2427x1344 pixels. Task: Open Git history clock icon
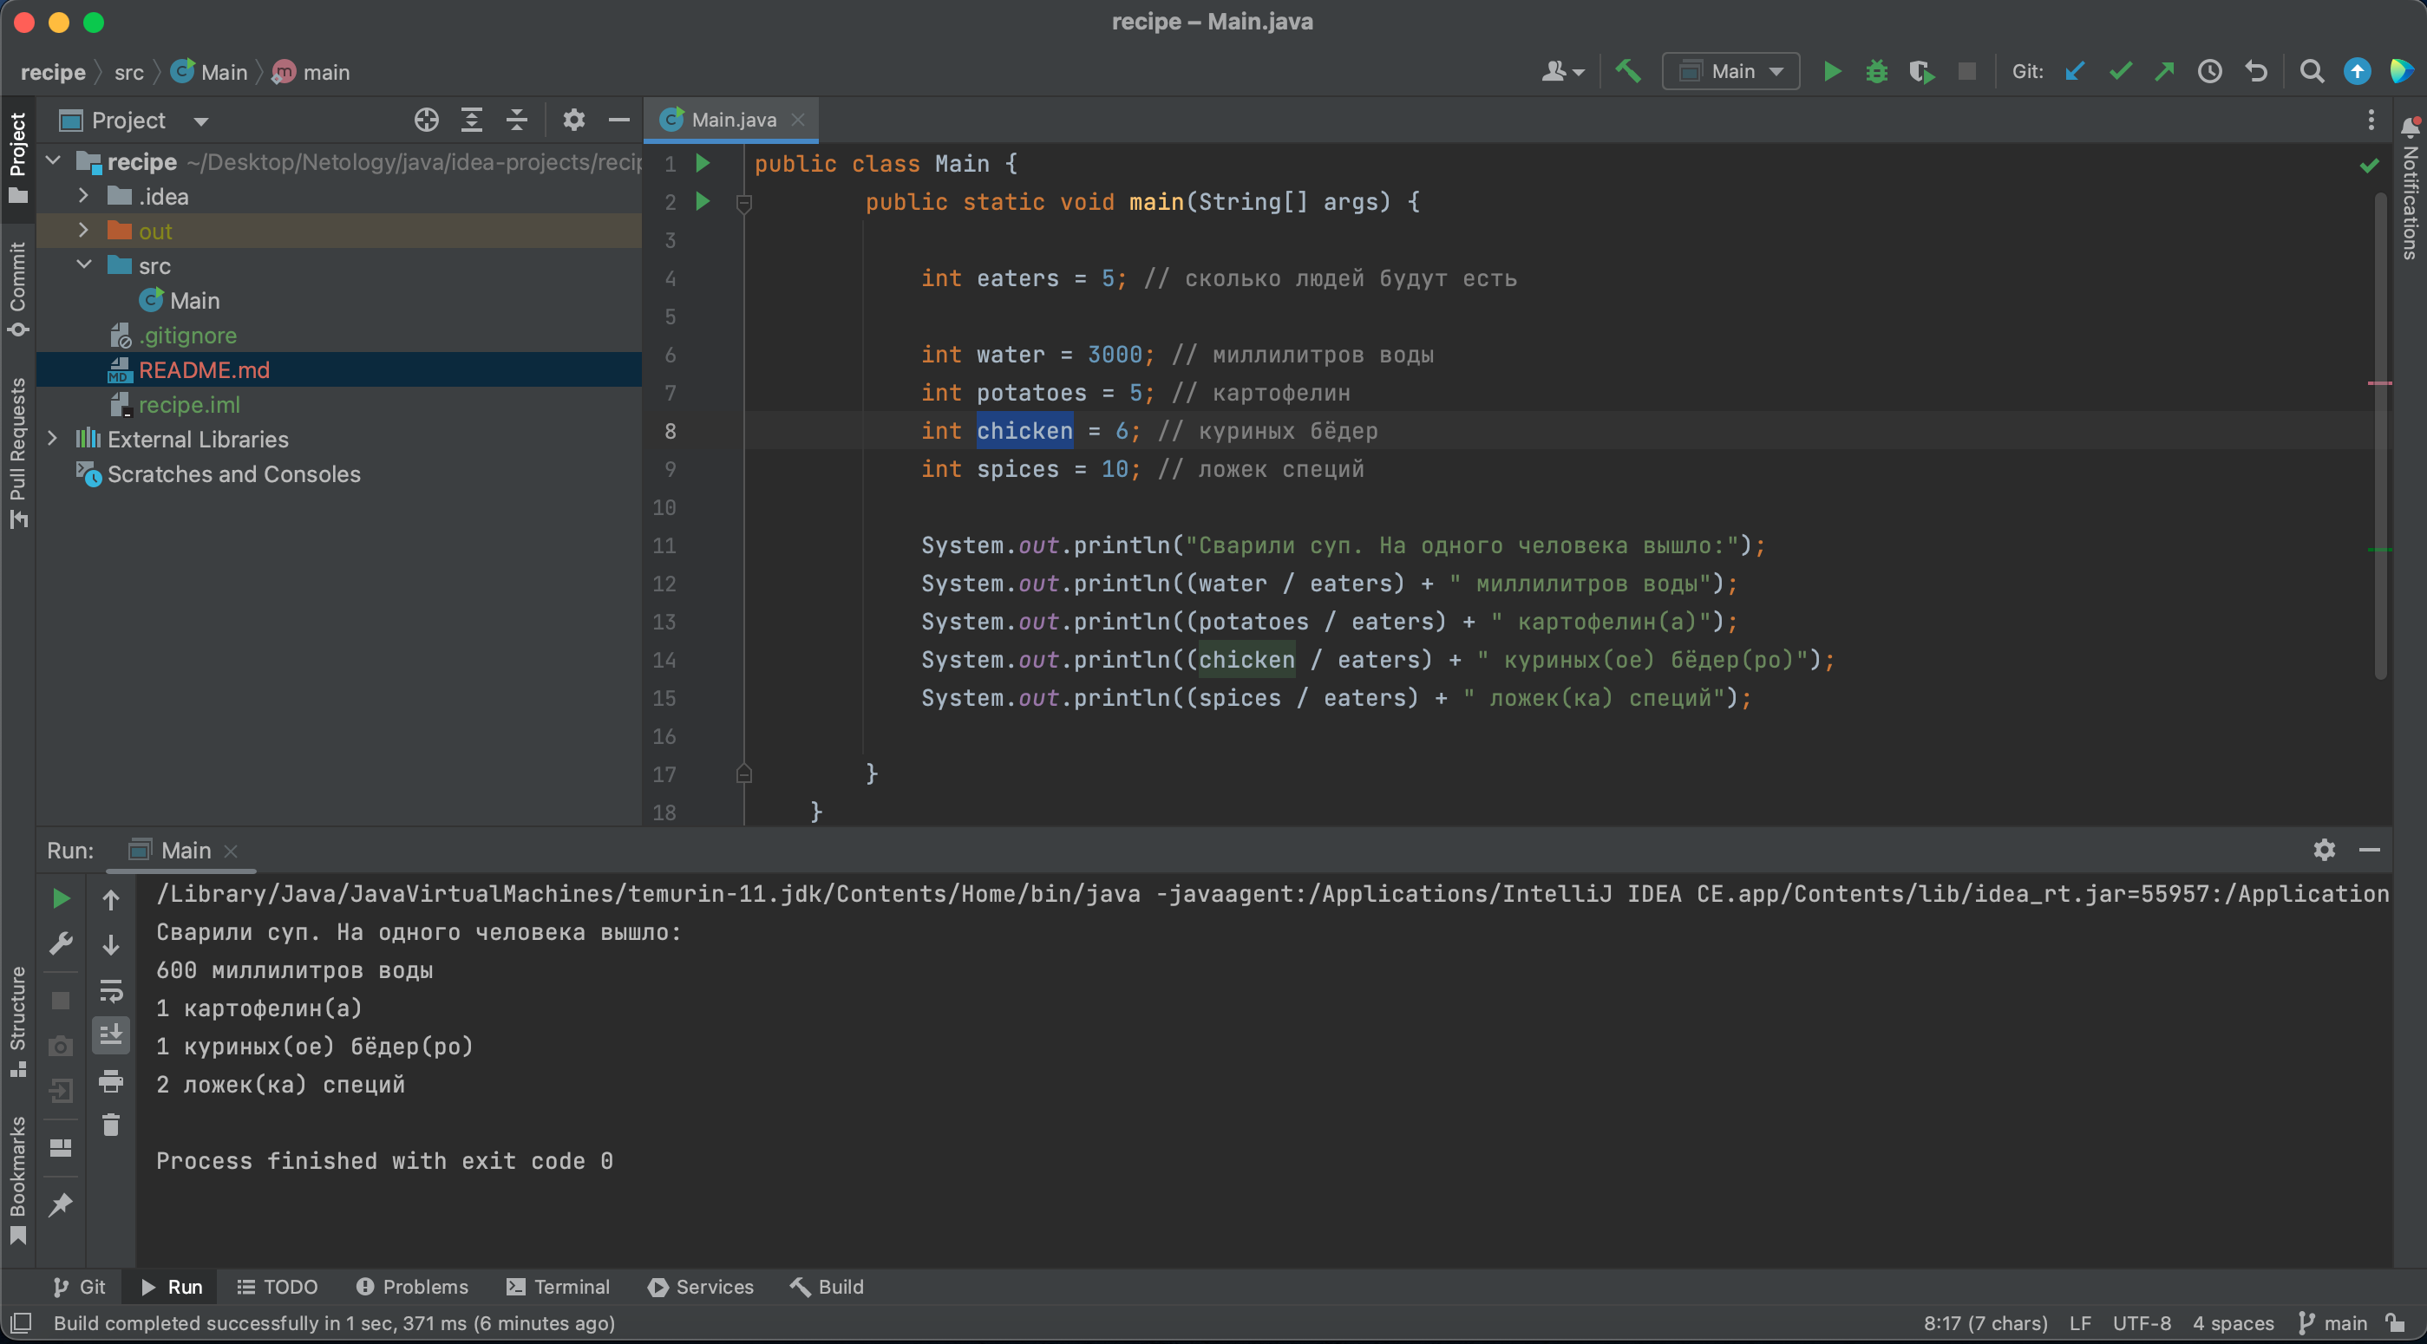(2209, 72)
